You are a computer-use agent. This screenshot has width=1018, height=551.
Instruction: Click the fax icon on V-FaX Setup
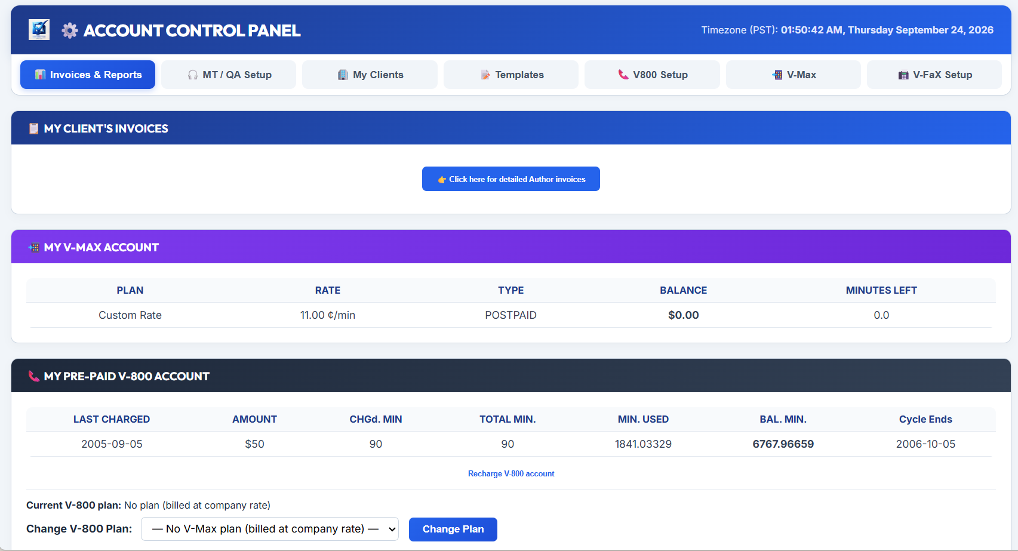903,75
